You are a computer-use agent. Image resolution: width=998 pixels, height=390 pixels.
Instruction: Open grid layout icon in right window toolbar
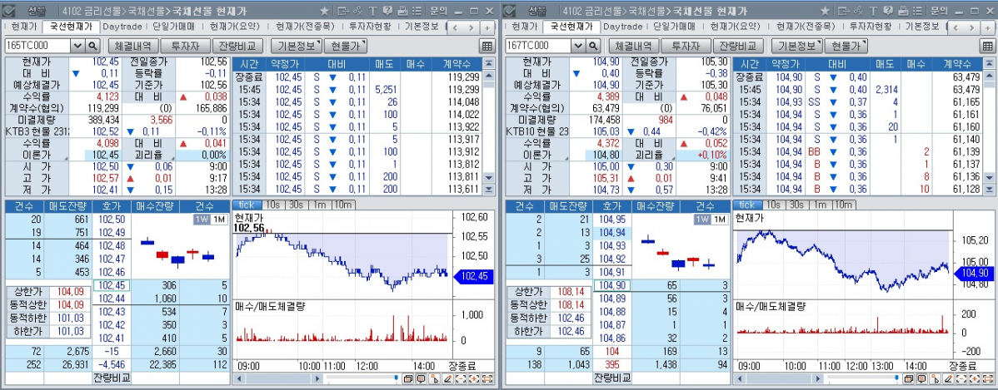[x=987, y=46]
